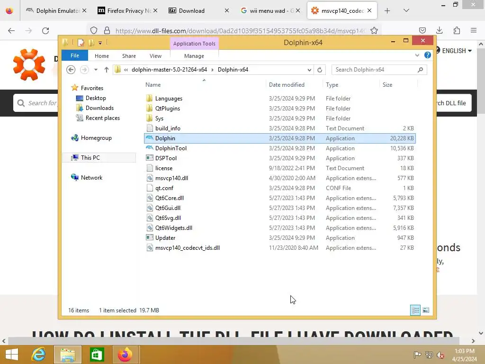Open a new Firefox tab
Image resolution: width=485 pixels, height=364 pixels.
pos(387,10)
